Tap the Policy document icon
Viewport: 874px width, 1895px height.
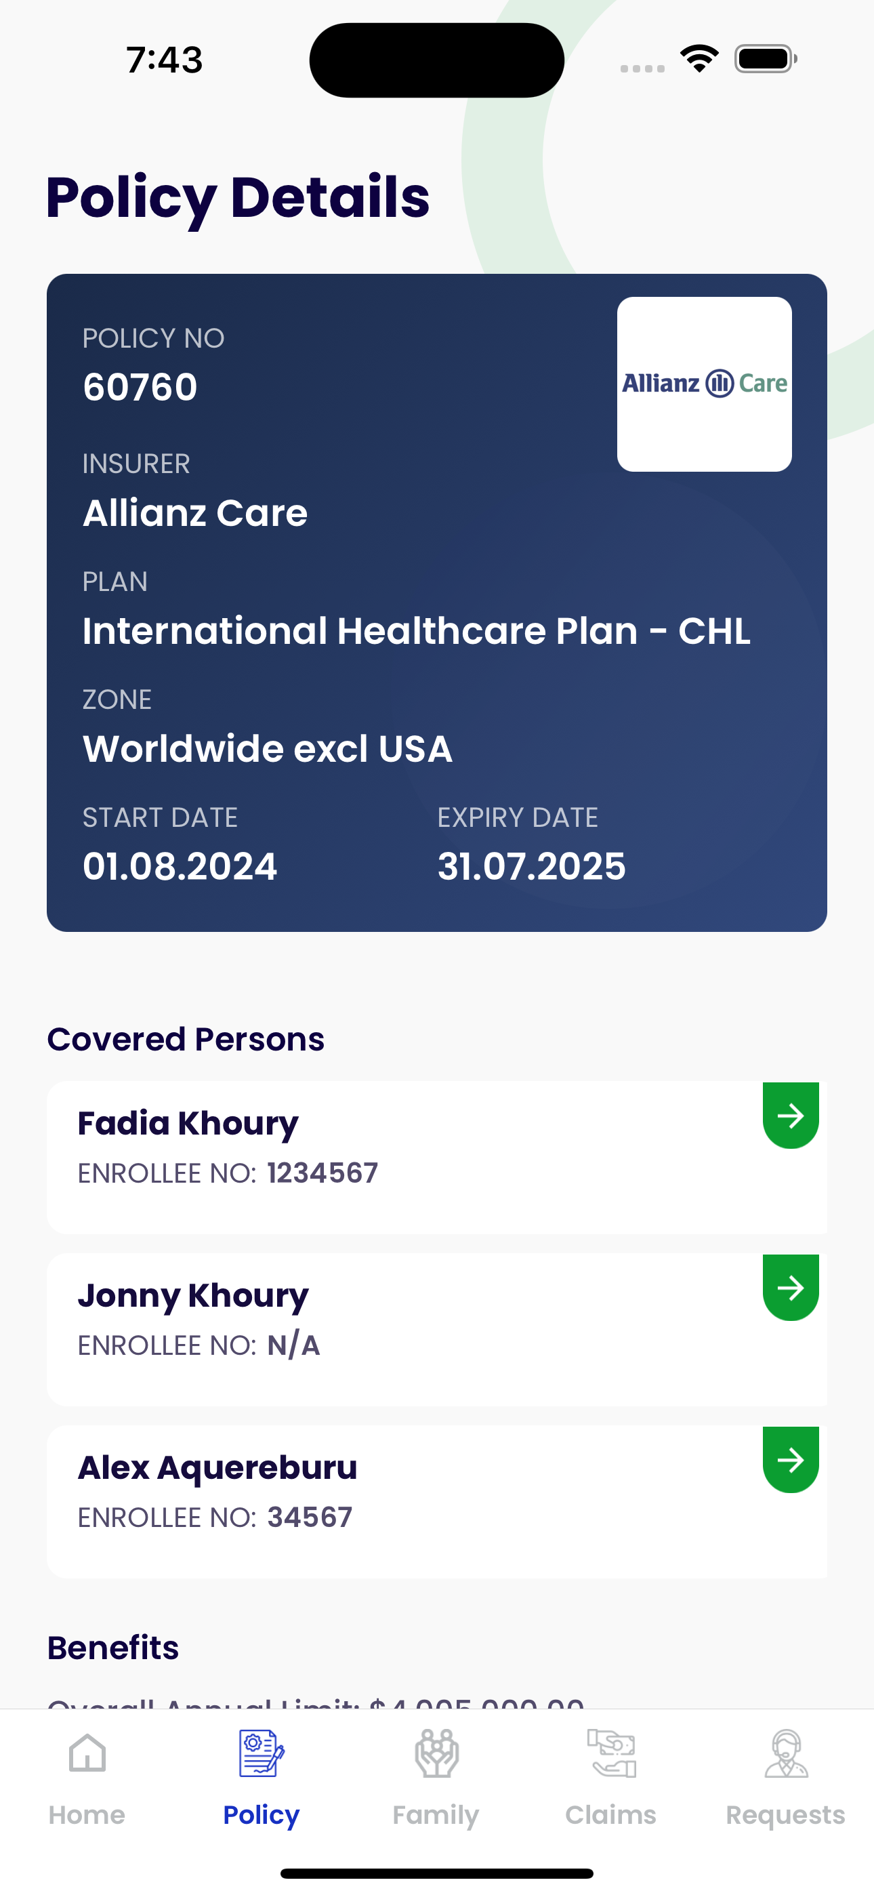[261, 1754]
